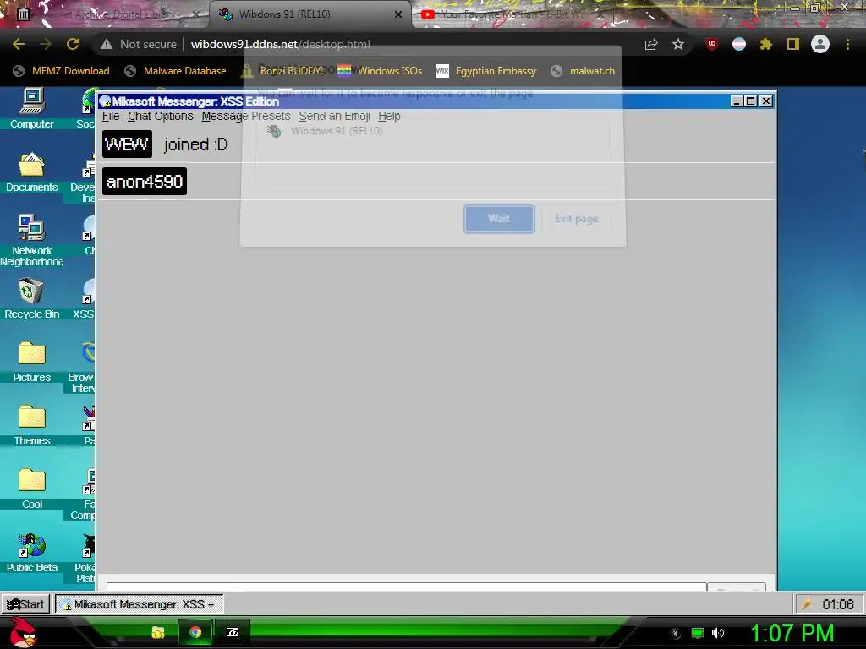Toggle the browser side panel icon
This screenshot has height=649, width=866.
click(x=793, y=44)
